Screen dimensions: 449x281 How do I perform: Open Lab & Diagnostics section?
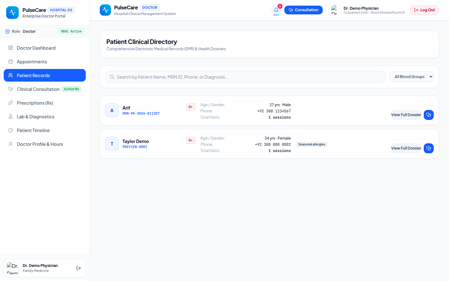[x=45, y=117]
